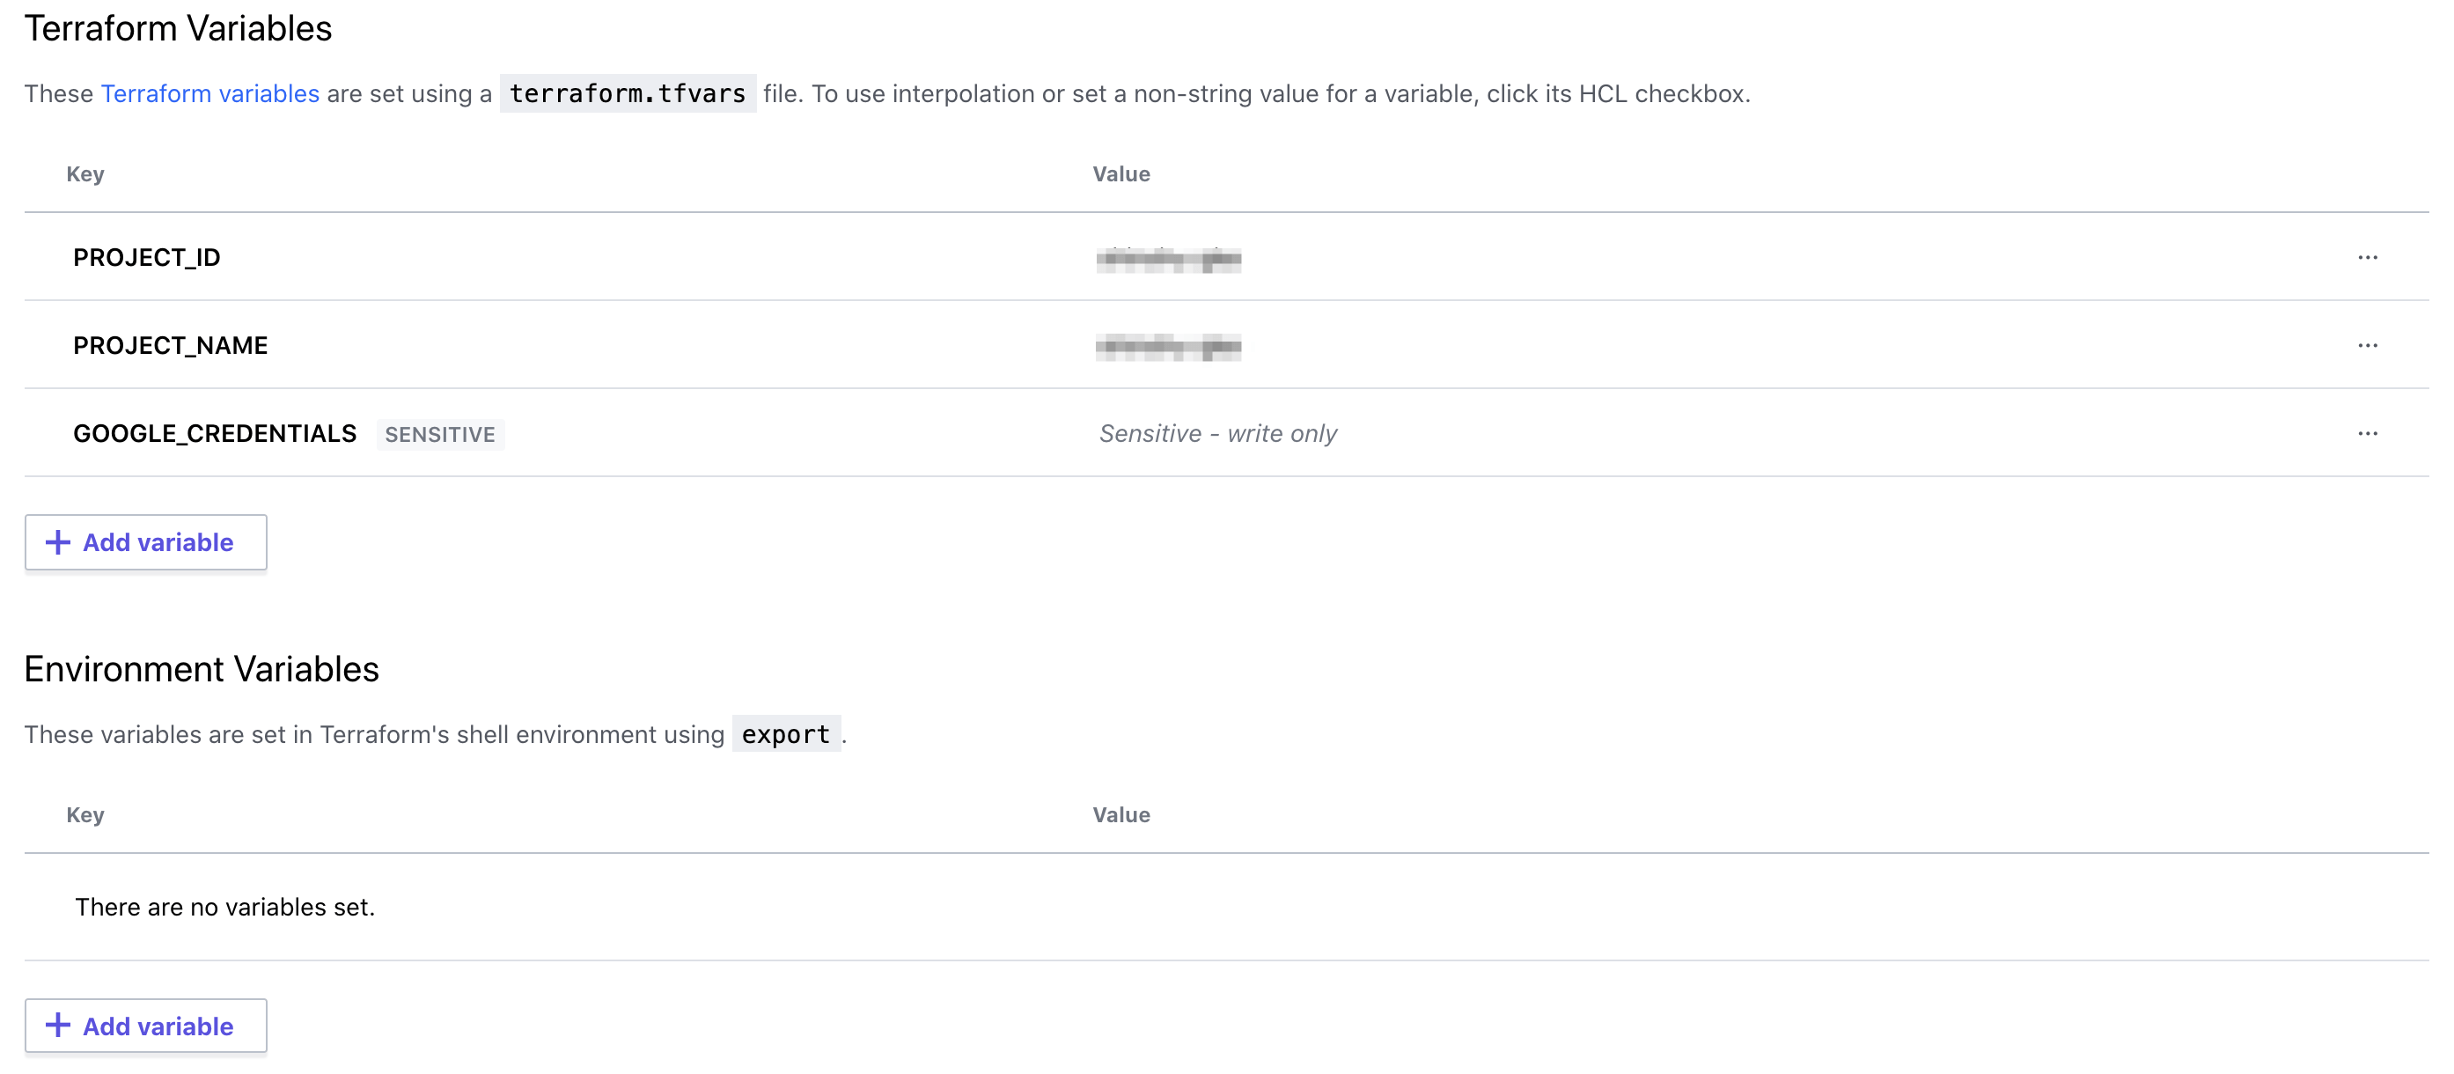Open the Terraform variables documentation link
The height and width of the screenshot is (1074, 2454).
[209, 93]
